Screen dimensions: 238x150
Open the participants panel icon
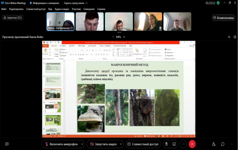(214, 144)
